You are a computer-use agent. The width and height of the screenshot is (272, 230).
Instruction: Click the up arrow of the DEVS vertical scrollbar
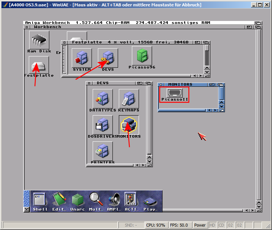pos(149,157)
